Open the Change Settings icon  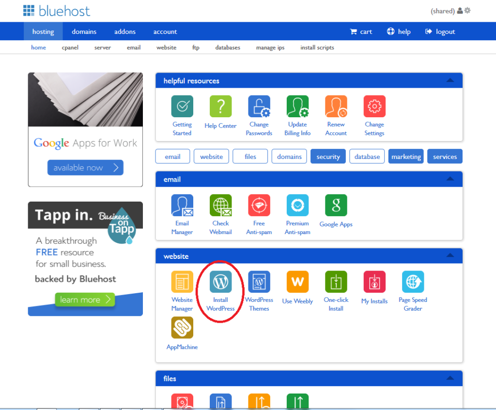coord(374,107)
